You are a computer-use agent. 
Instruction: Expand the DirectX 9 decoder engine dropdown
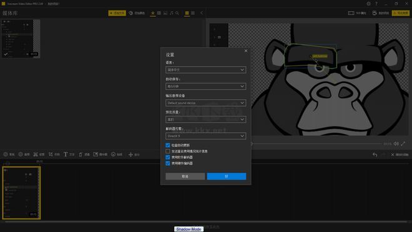[x=206, y=136]
